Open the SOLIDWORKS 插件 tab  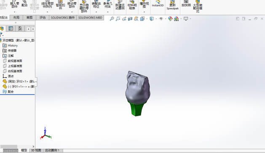point(63,18)
